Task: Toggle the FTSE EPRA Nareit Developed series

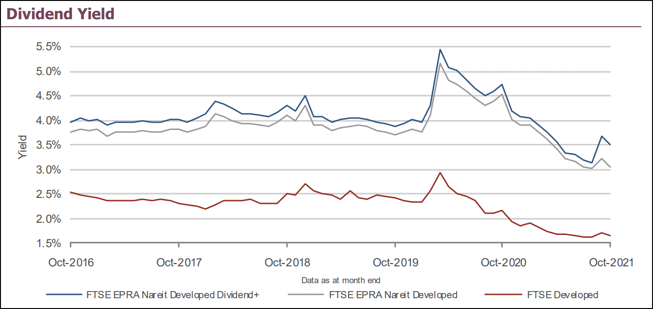Action: 395,295
